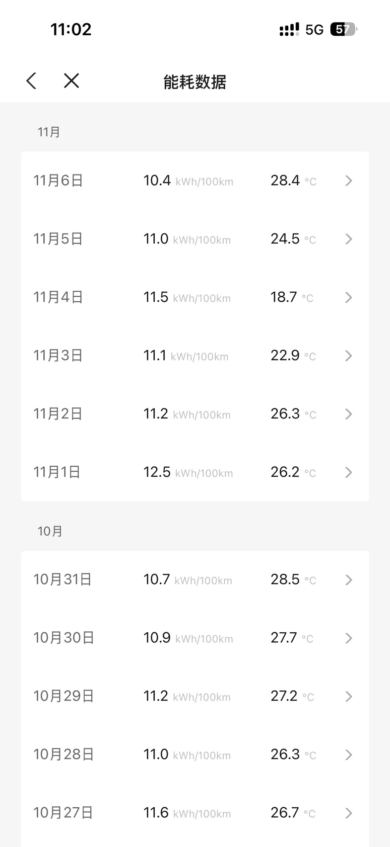Tap chevron on 10月30日 row
Image resolution: width=390 pixels, height=847 pixels.
click(x=348, y=638)
